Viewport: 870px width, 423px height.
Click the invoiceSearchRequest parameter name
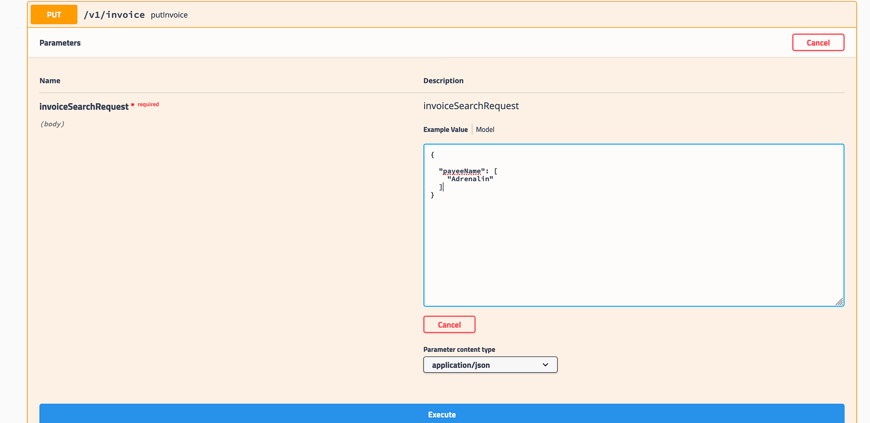click(x=84, y=106)
